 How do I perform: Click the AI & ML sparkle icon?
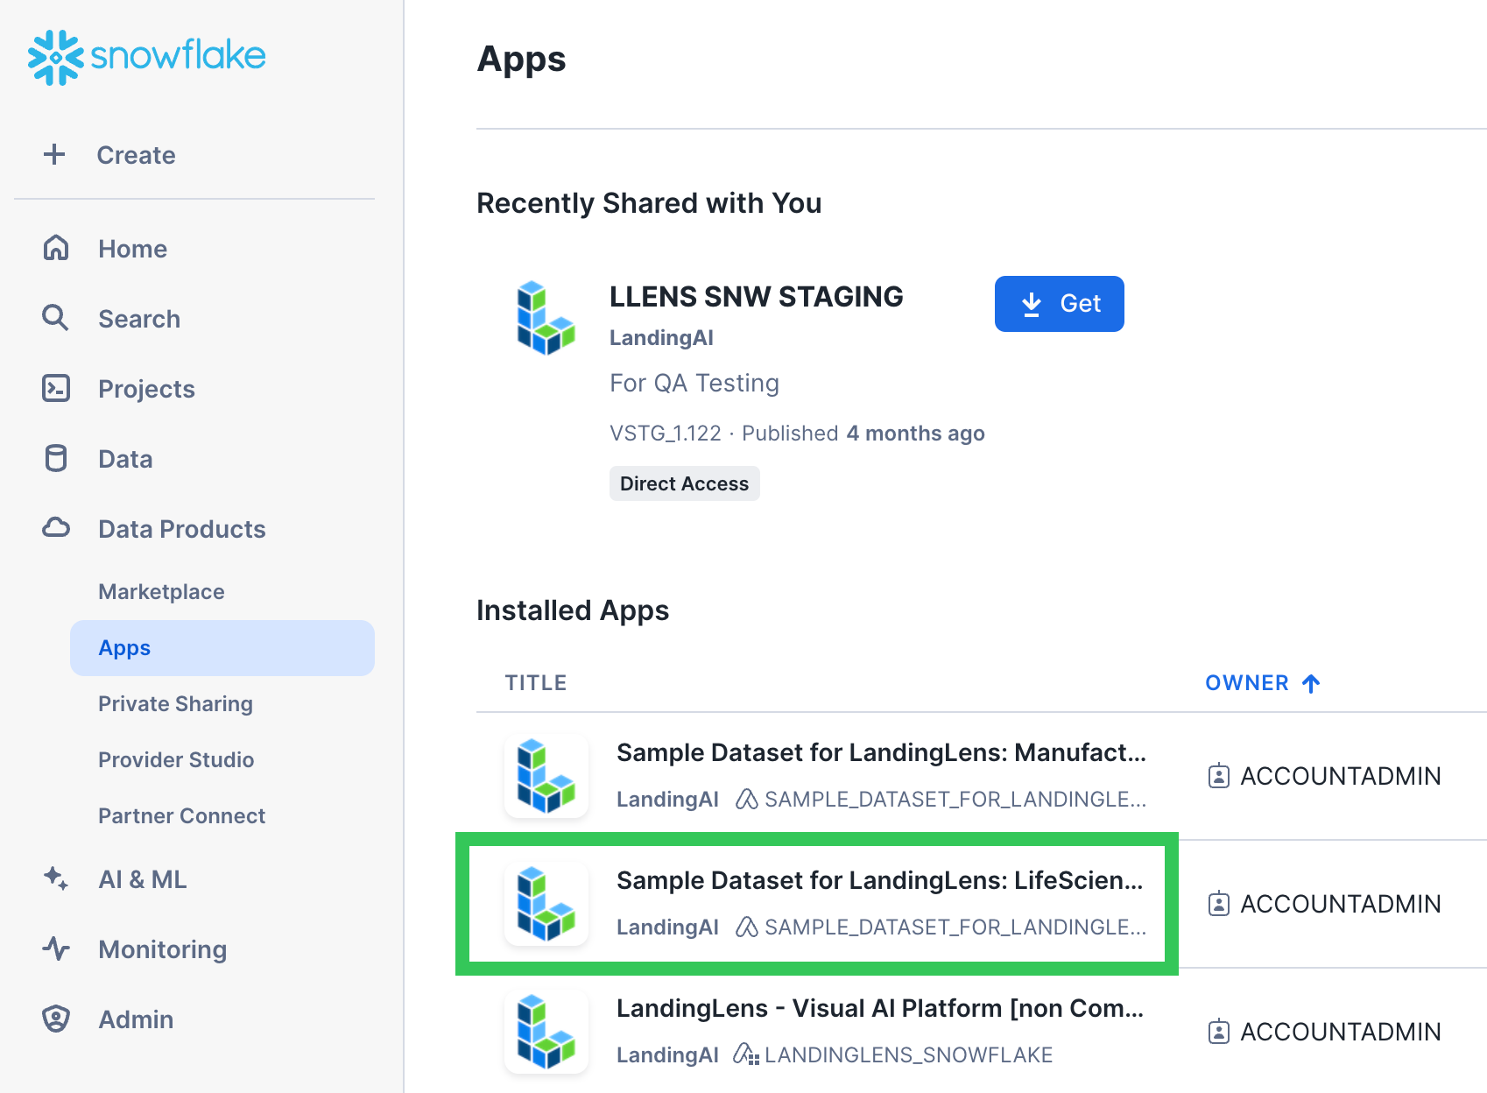coord(56,878)
